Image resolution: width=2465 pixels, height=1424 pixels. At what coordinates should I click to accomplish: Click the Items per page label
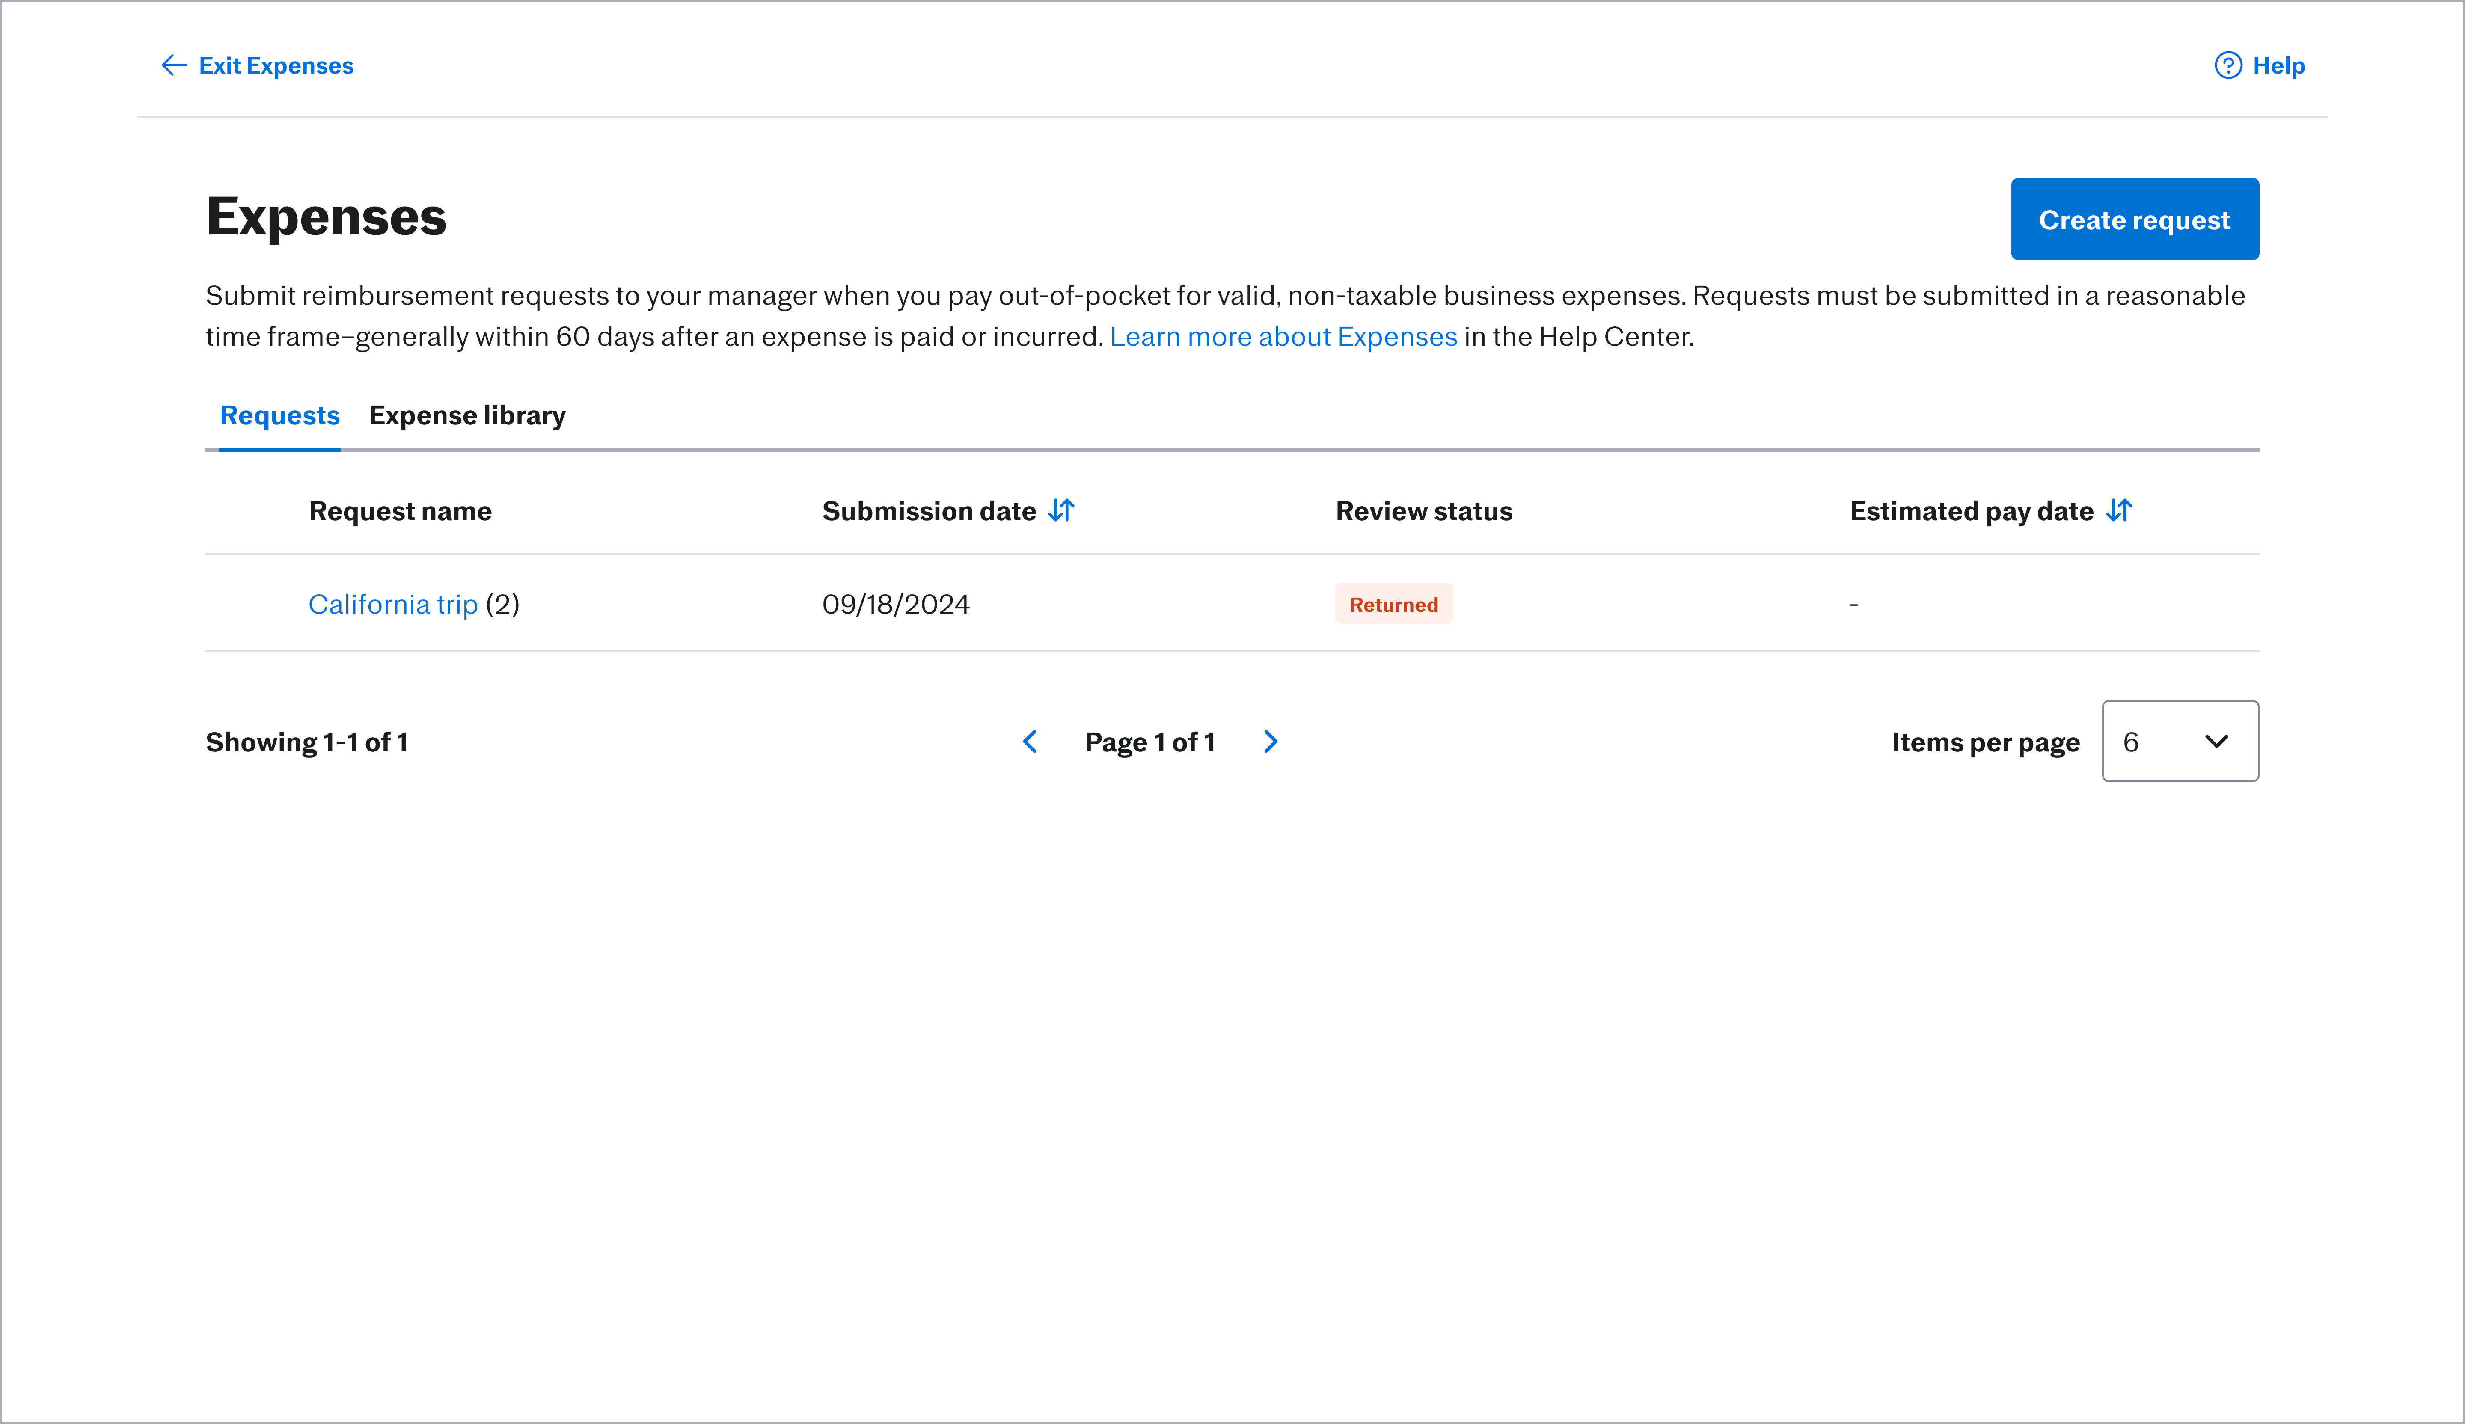click(x=1985, y=742)
